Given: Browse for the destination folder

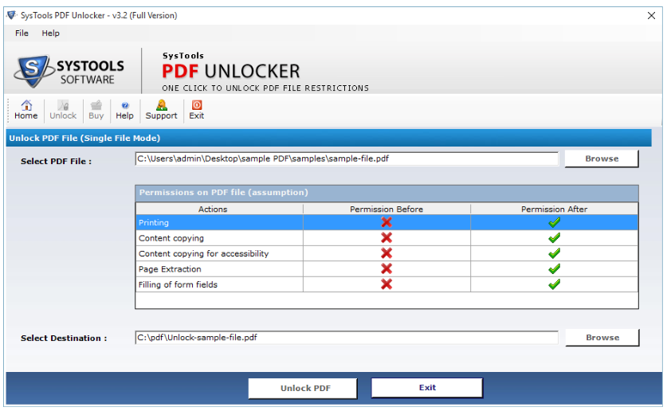Looking at the screenshot, I should click(602, 337).
